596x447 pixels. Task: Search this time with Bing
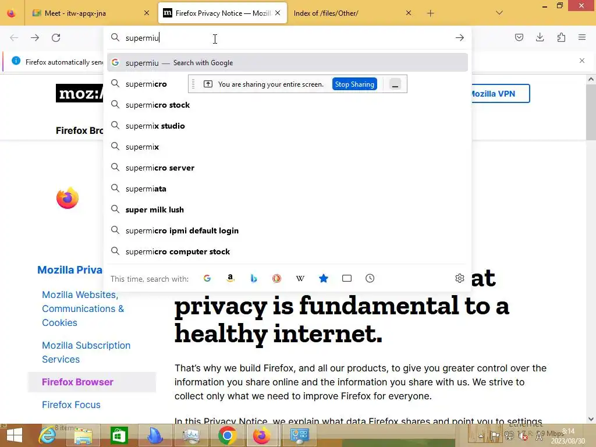point(254,279)
